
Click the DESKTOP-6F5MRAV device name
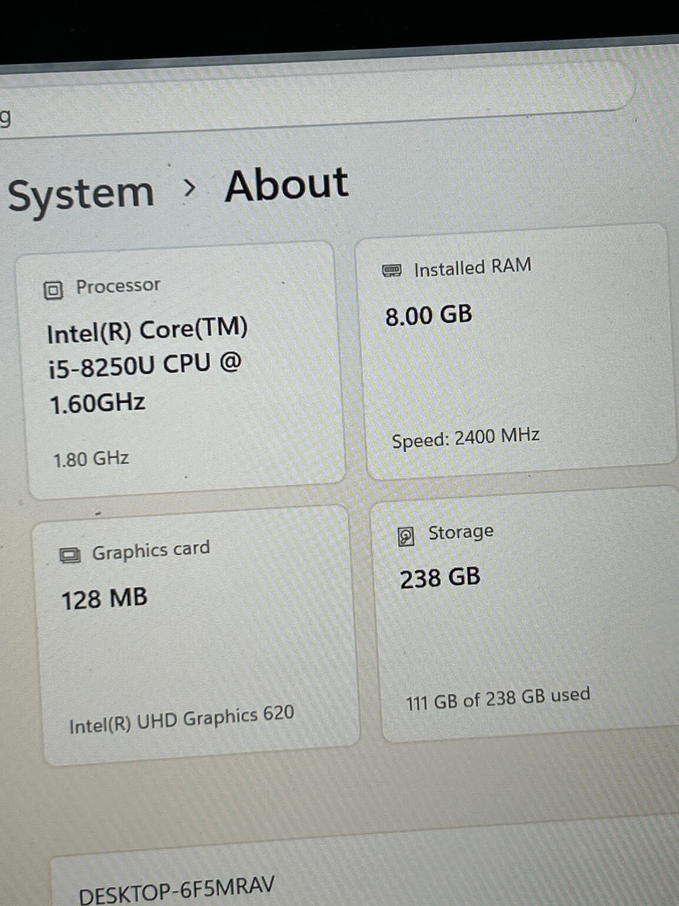(177, 889)
